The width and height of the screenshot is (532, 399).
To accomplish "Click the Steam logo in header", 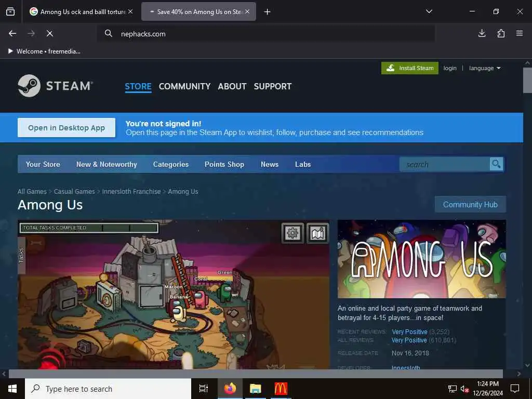I will coord(55,86).
